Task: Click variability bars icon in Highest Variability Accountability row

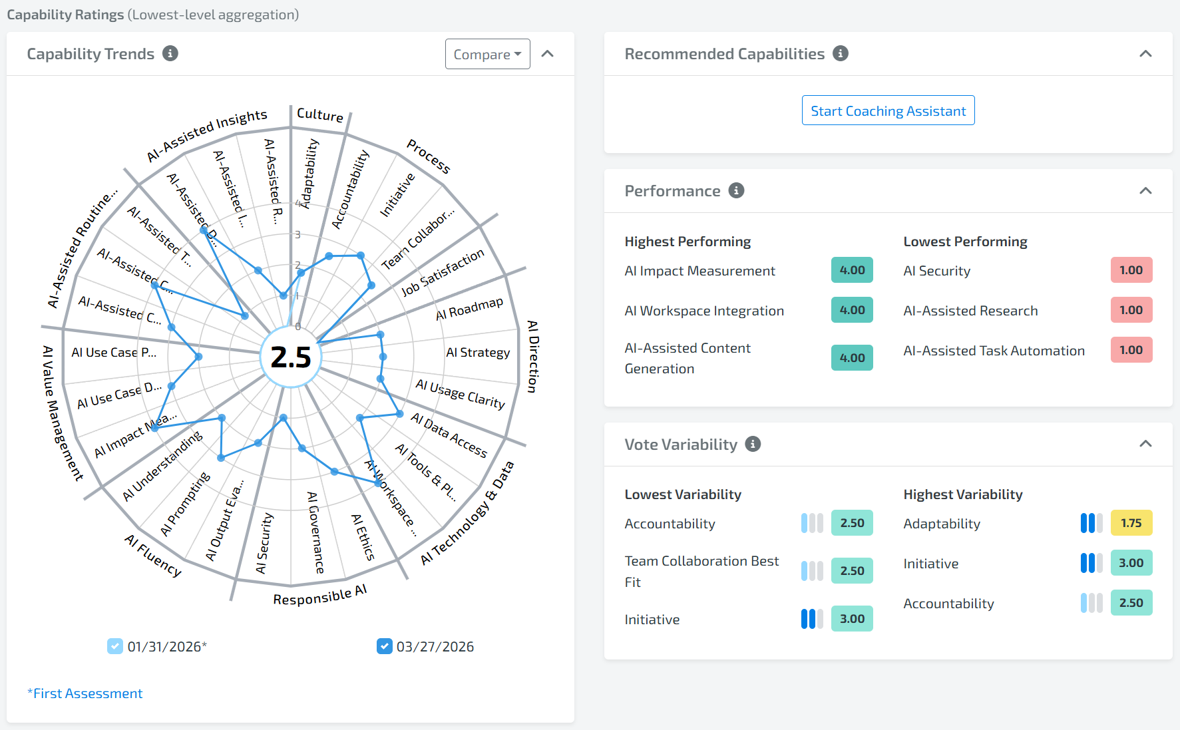Action: [1091, 603]
